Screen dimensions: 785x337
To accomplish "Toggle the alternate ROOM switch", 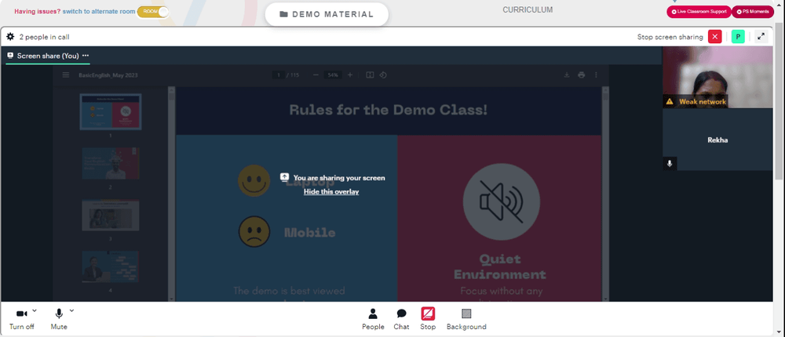I will coord(152,12).
